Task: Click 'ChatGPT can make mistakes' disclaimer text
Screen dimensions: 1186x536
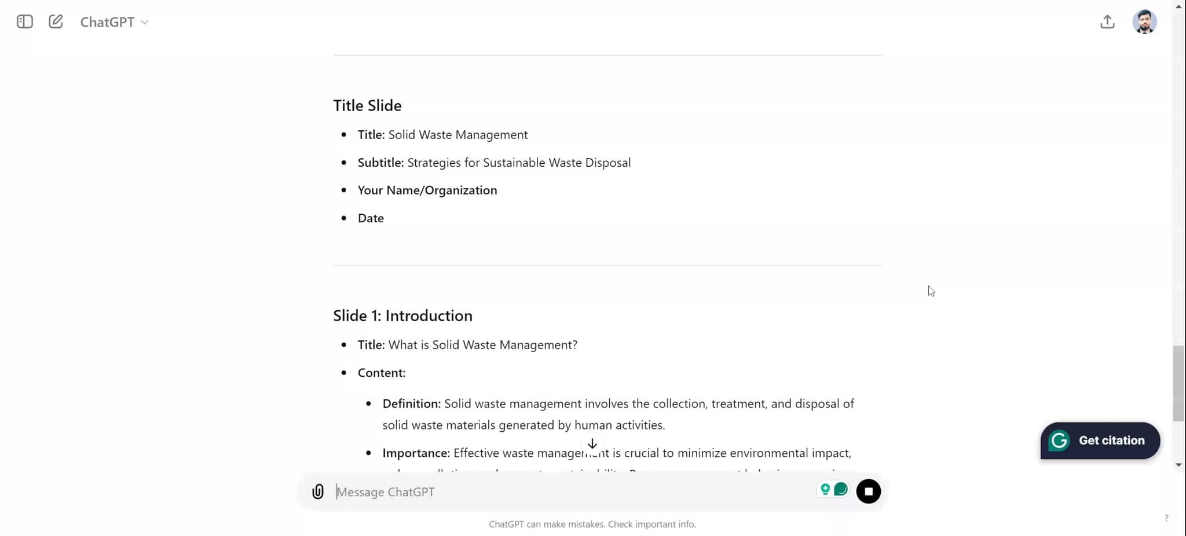Action: pyautogui.click(x=592, y=524)
